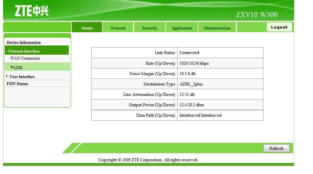
Task: Click the Modulation Type label
Action: click(159, 84)
